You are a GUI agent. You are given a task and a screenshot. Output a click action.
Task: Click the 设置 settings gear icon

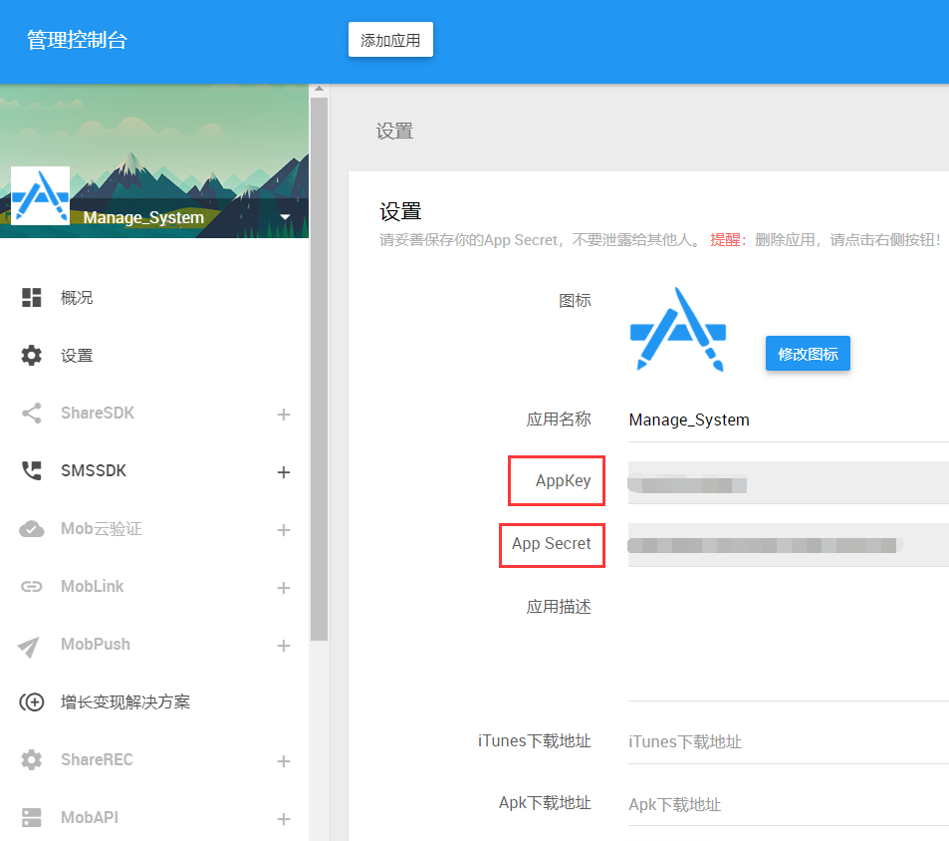point(29,355)
